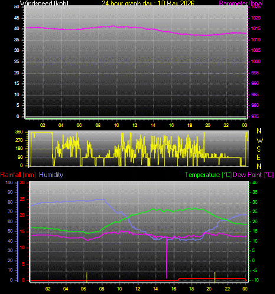Screen dimensions: 275x294
Task: Click the "Dew Point (°C)" legend label
Action: point(253,175)
